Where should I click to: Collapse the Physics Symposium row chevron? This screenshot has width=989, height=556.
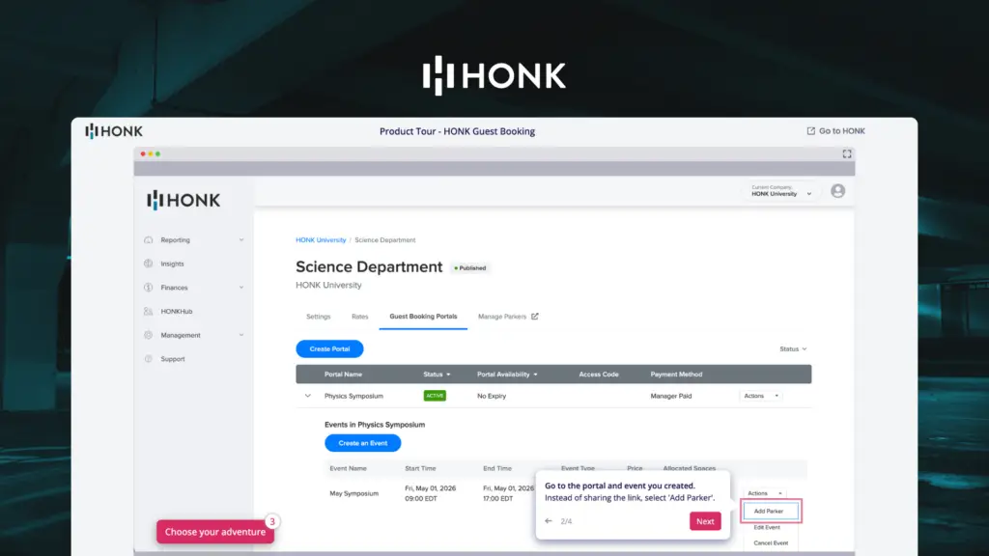tap(308, 396)
